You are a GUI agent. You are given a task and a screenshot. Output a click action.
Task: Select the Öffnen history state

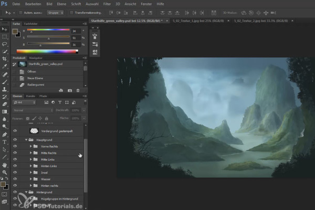[x=47, y=71]
